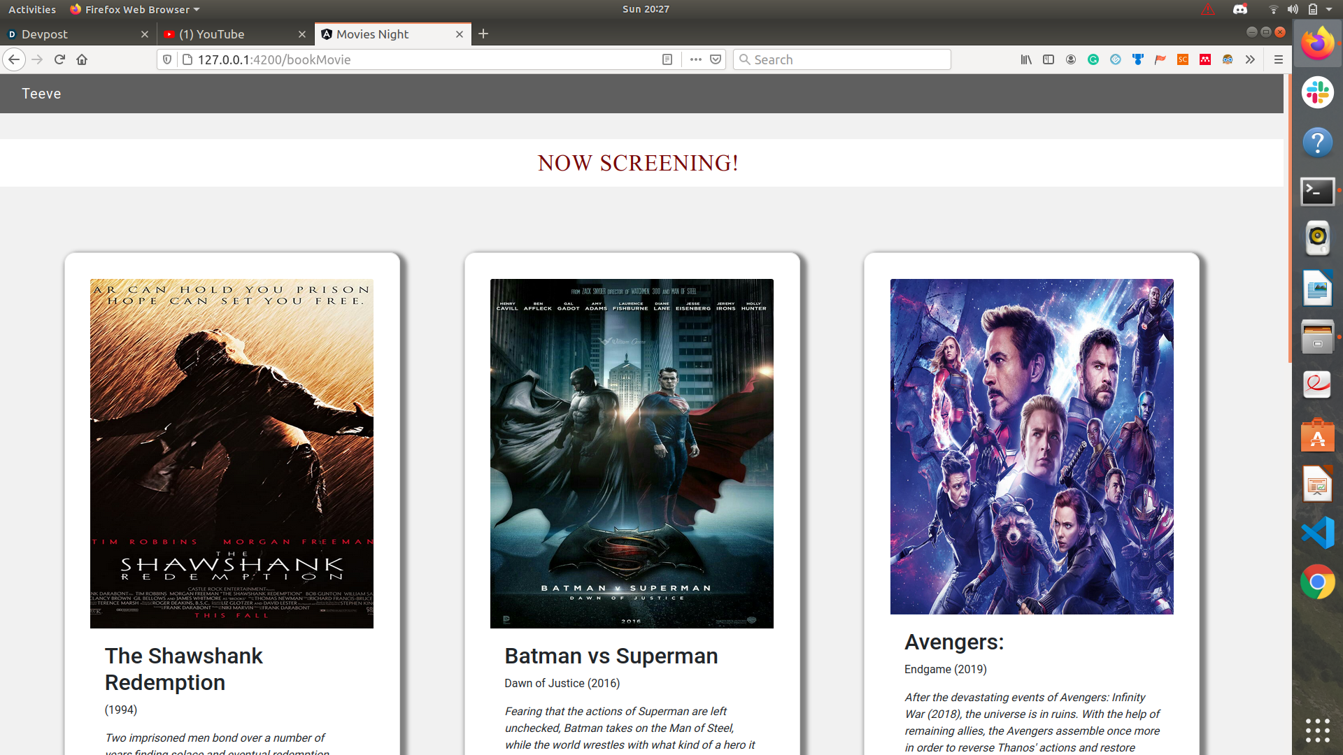The height and width of the screenshot is (755, 1343).
Task: Save page to Pocket icon
Action: coord(716,59)
